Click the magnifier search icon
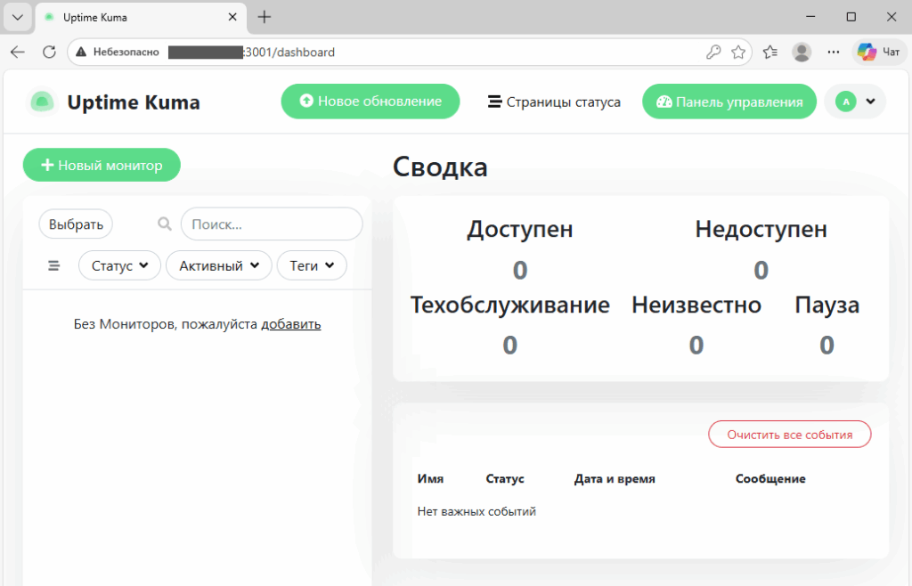This screenshot has width=912, height=586. tap(164, 224)
